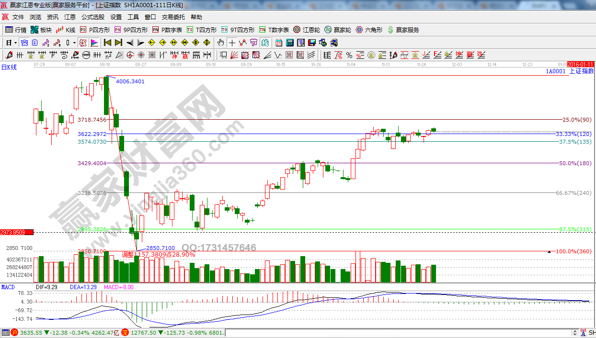The width and height of the screenshot is (596, 338).
Task: Toggle the blue 缠 chart mode button
Action: [24, 43]
